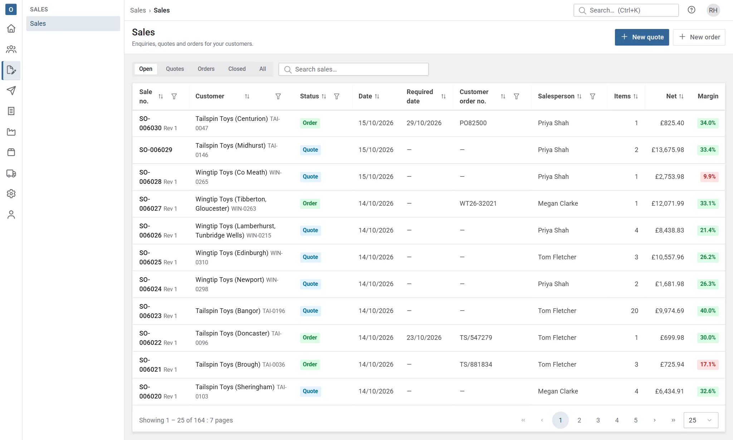Select the Open tab

(146, 69)
